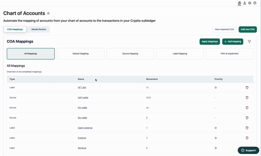Click info icon beside Chart of Accounts
Viewport: 261px width, 156px height.
(48, 13)
